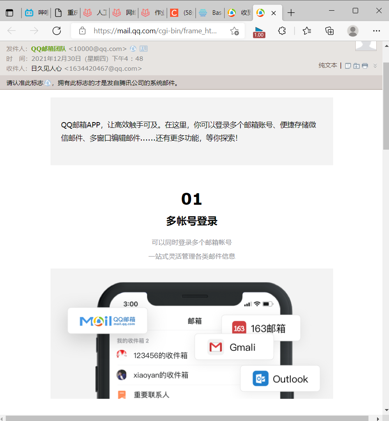Switch to the Bas tab
The width and height of the screenshot is (389, 421).
tap(210, 13)
